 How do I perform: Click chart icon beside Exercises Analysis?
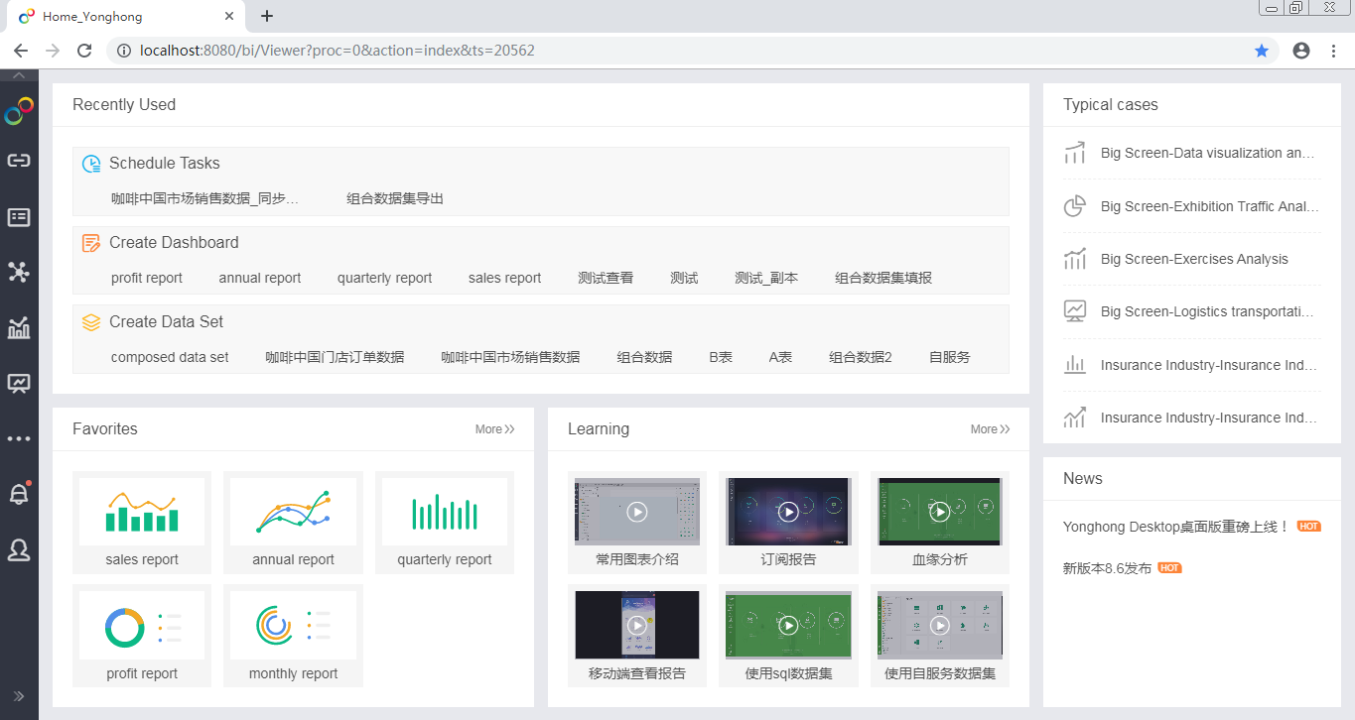[x=1075, y=259]
